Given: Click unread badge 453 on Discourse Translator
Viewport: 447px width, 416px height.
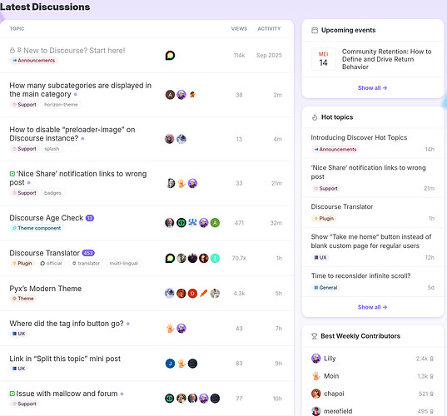Looking at the screenshot, I should tap(88, 253).
